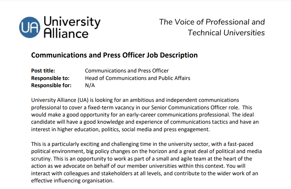Click the 'Communications and Press Officer' post title value
This screenshot has width=291, height=189.
click(x=127, y=71)
